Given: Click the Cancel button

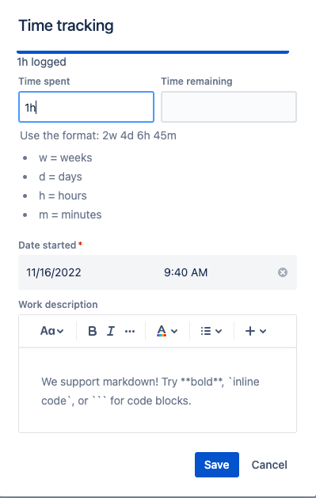Looking at the screenshot, I should (269, 465).
